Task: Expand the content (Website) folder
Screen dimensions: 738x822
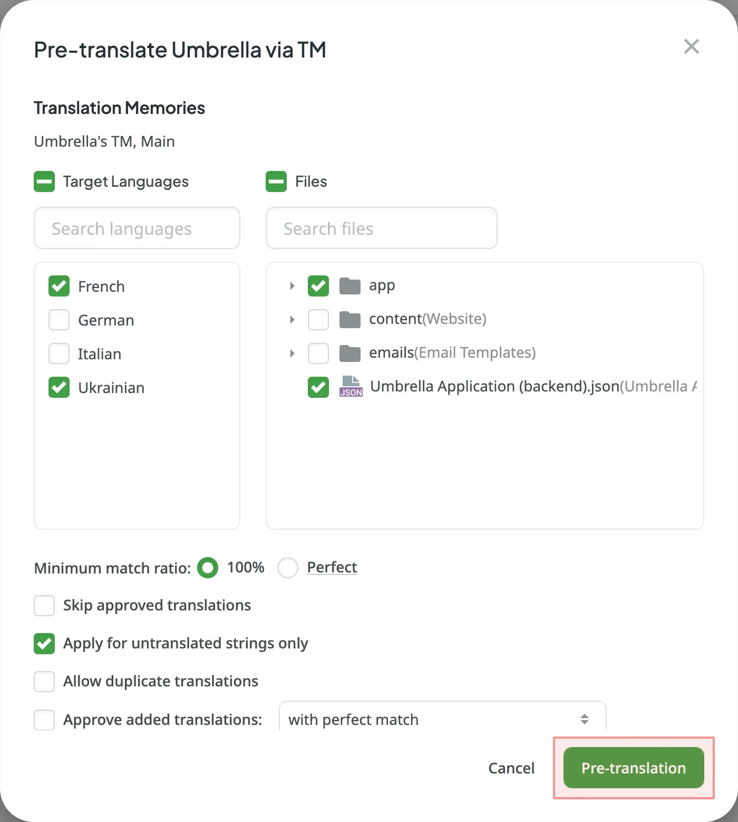Action: 292,320
